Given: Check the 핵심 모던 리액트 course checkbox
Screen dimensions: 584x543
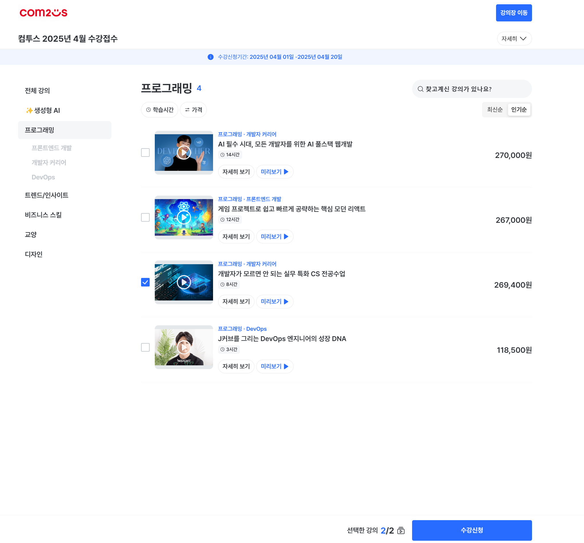Looking at the screenshot, I should click(x=145, y=217).
